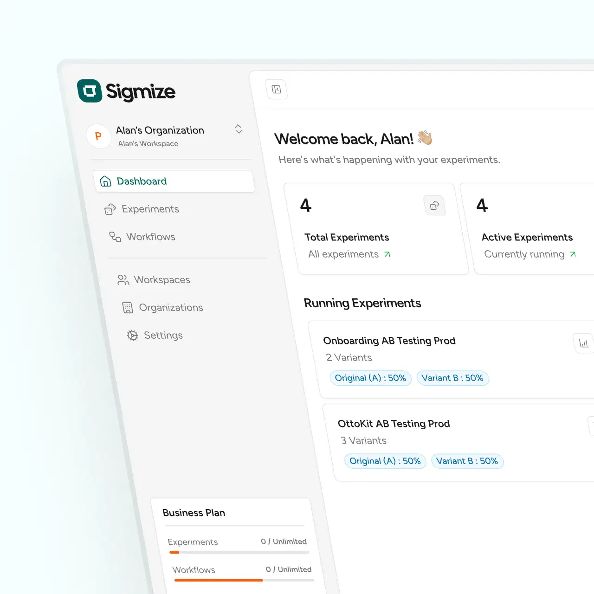Click the Total Experiments label
This screenshot has height=594, width=594.
pyautogui.click(x=347, y=237)
